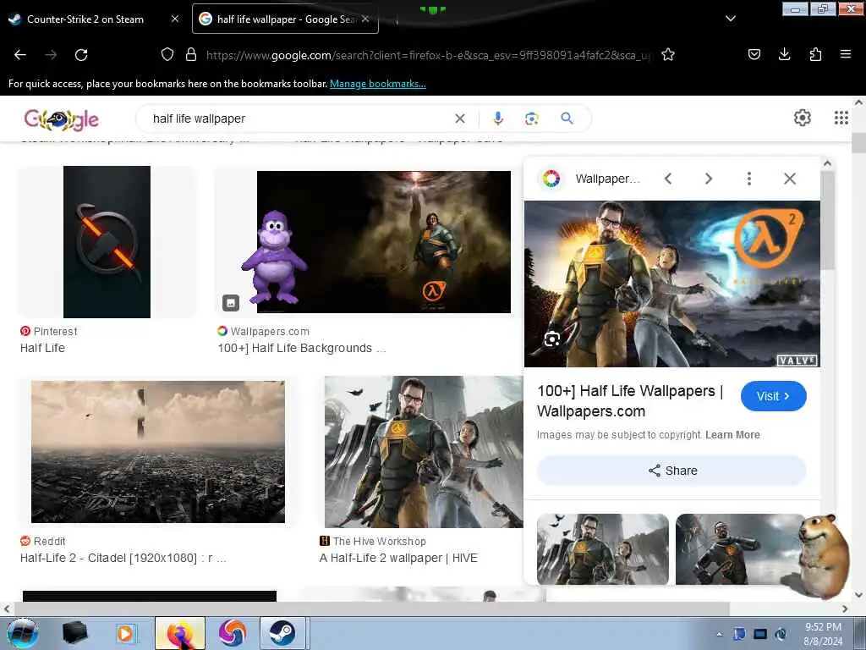Image resolution: width=866 pixels, height=650 pixels.
Task: Open the copyright Learn More link
Action: point(732,435)
